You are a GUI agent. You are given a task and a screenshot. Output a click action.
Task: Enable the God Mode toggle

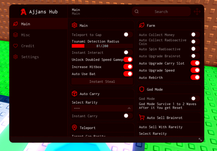pos(195,99)
